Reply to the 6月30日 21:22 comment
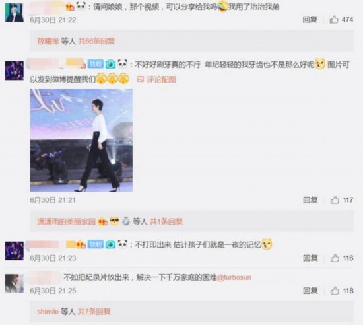The width and height of the screenshot is (363, 325). pos(310,20)
